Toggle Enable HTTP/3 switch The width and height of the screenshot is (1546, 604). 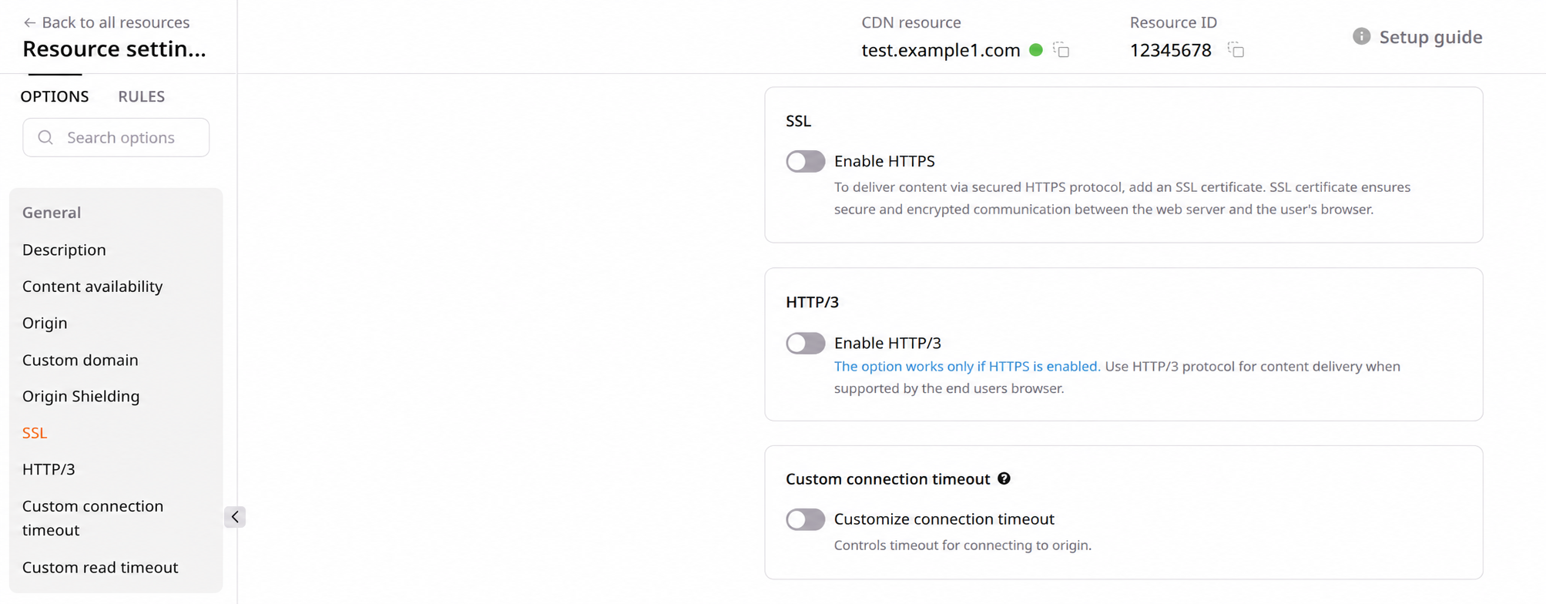805,343
